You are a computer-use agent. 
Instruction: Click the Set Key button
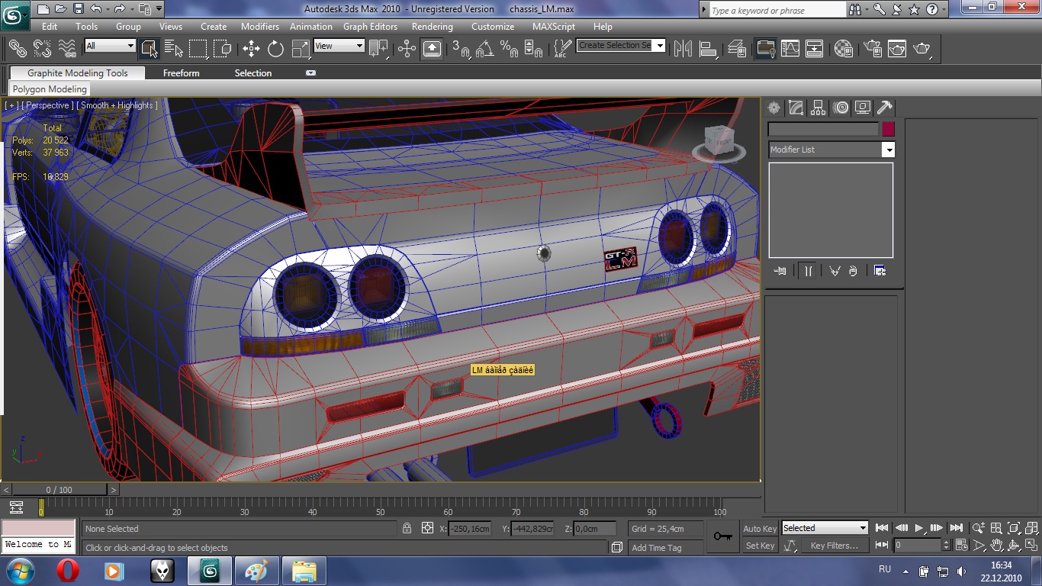760,546
